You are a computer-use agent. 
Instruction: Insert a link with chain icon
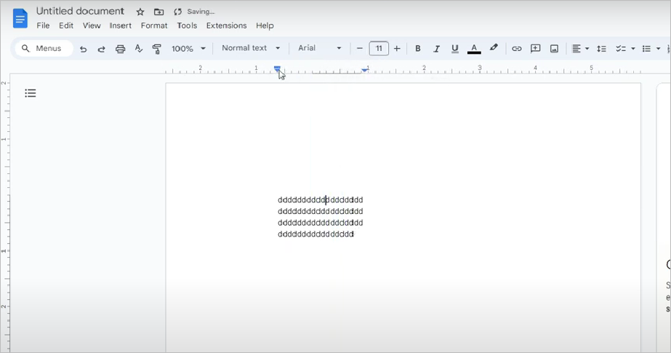[516, 49]
